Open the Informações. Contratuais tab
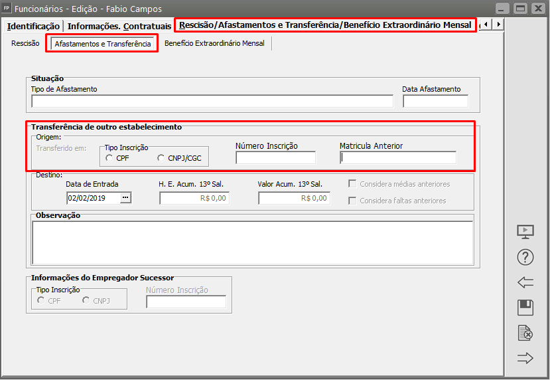Viewport: 550px width, 380px height. (119, 26)
